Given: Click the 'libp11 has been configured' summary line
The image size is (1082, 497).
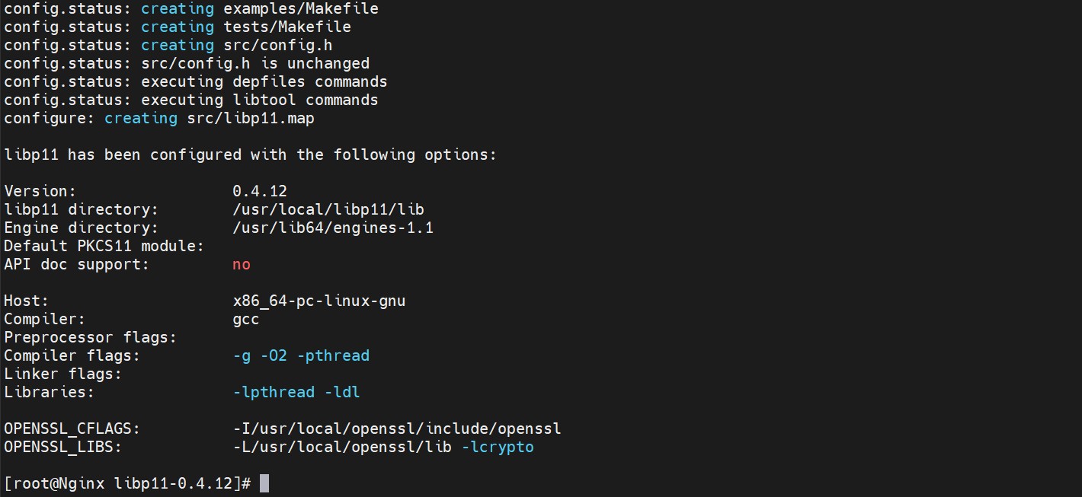Looking at the screenshot, I should coord(251,155).
